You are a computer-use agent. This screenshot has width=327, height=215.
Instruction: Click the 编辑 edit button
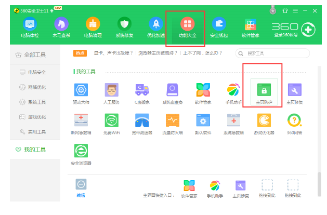[81, 188]
